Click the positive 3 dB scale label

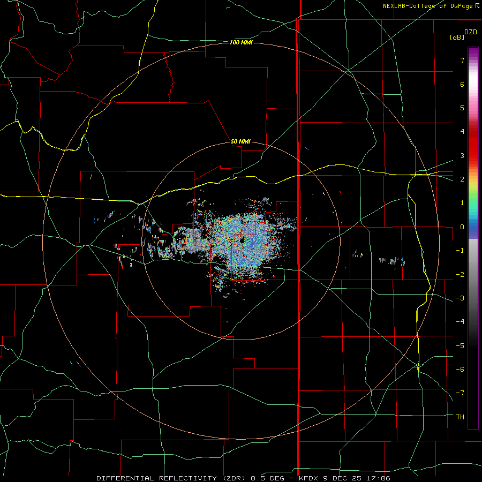click(x=462, y=155)
